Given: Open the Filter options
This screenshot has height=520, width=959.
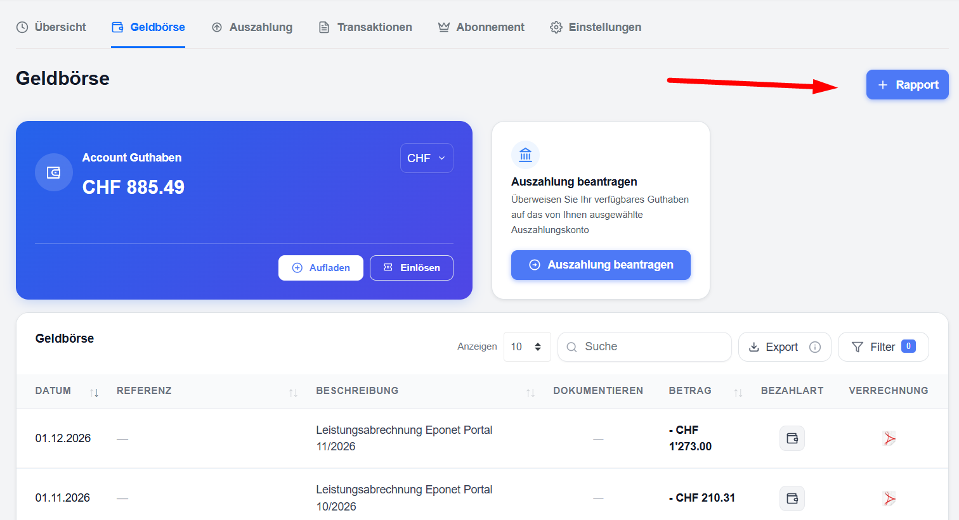Looking at the screenshot, I should [883, 347].
